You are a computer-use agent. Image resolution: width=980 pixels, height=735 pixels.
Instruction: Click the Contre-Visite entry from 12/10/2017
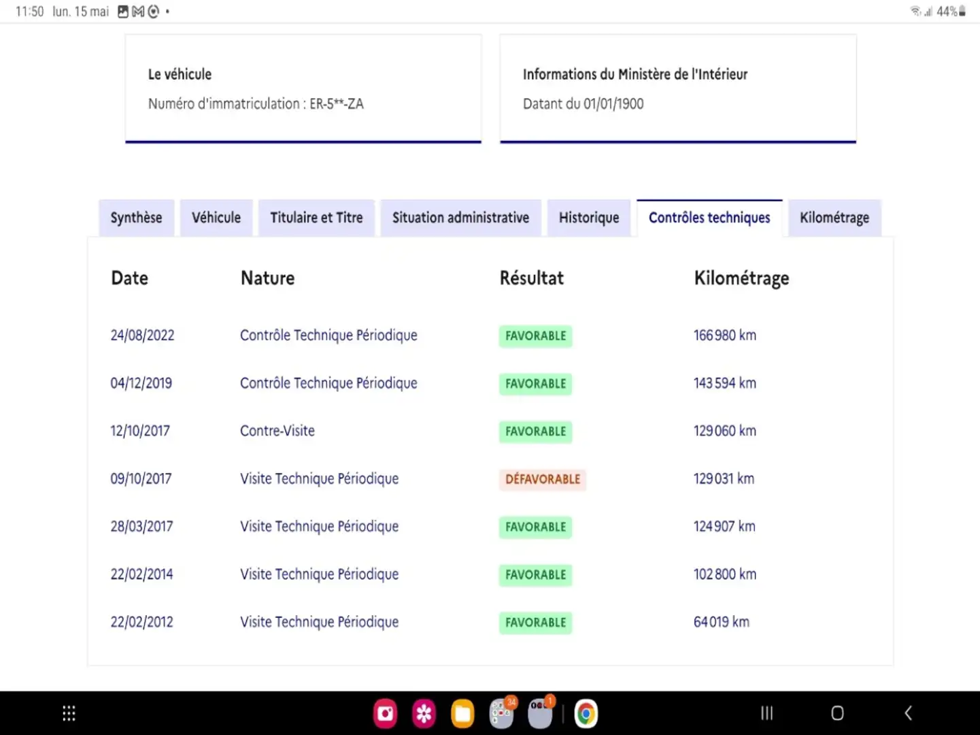coord(277,431)
